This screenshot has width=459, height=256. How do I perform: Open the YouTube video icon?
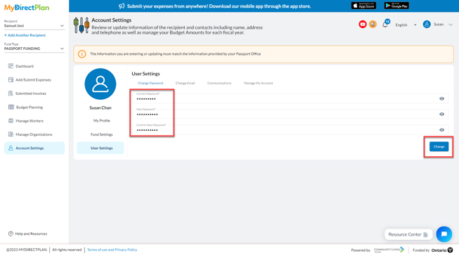coord(363,25)
